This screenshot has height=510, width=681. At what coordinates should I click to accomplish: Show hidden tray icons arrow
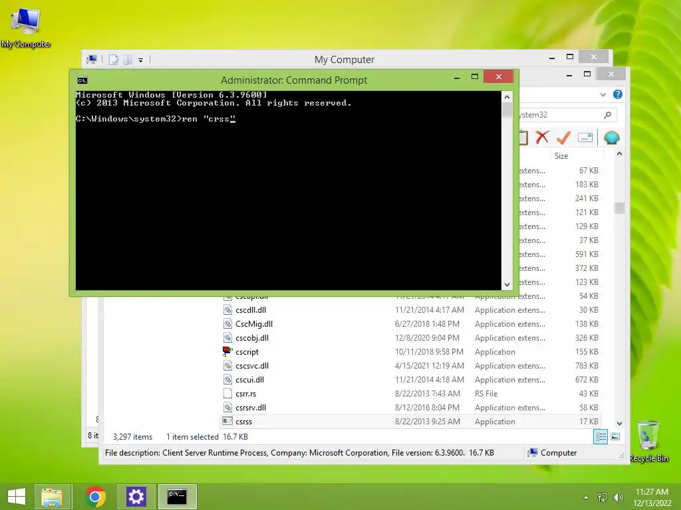586,497
